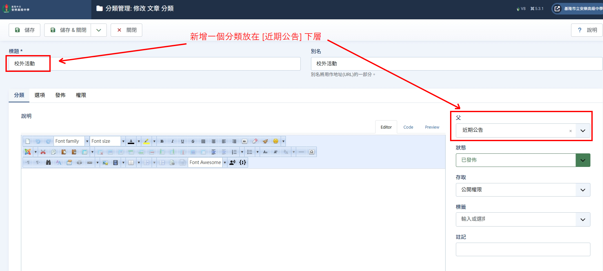The image size is (603, 271).
Task: Toggle italic text formatting
Action: click(x=172, y=141)
